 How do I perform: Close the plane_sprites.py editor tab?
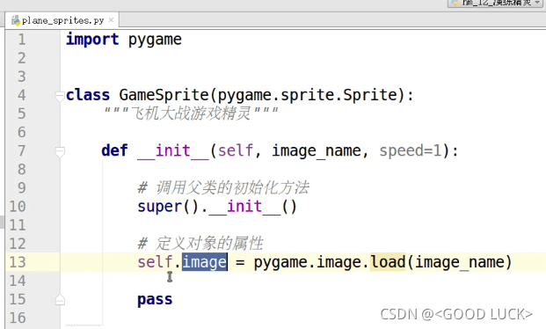pos(111,20)
